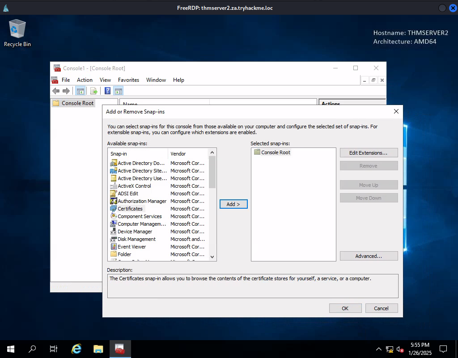
Task: Click the Export List toolbar icon
Action: coord(94,91)
